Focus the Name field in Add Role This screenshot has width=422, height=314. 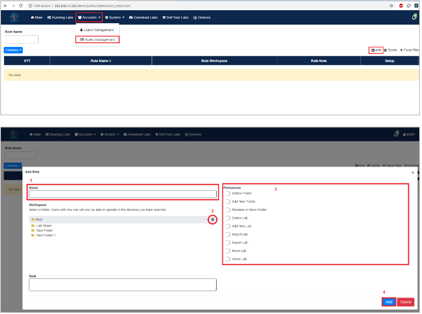point(123,194)
